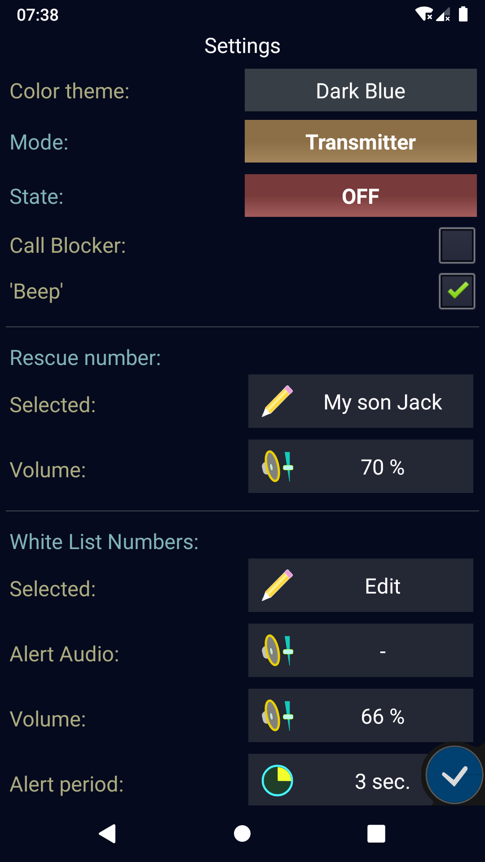Tap the Alert Audio speaker icon
The image size is (485, 862).
(278, 651)
